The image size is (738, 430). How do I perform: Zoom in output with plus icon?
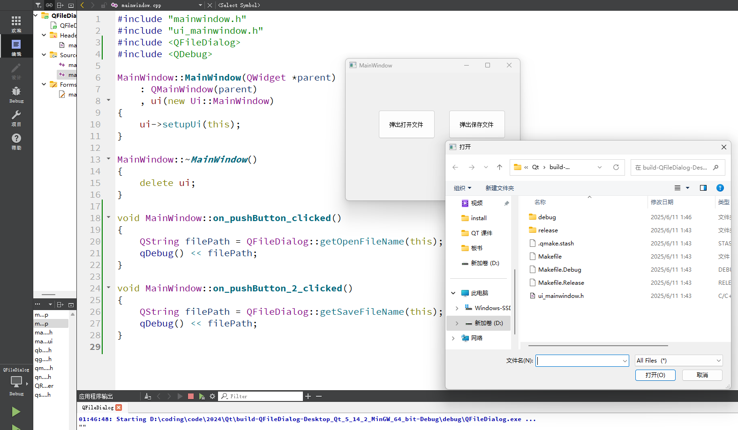308,396
